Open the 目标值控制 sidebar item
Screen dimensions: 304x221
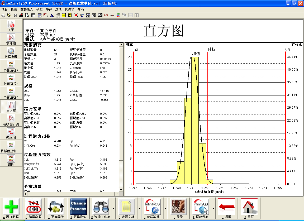(11, 147)
